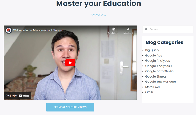Open Google Tag Manager category
This screenshot has height=115, width=196.
tap(160, 82)
